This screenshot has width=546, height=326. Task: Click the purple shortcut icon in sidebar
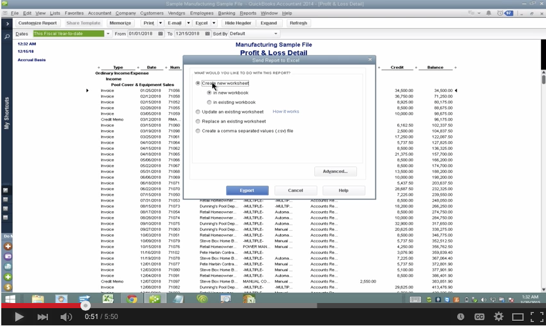point(8,256)
